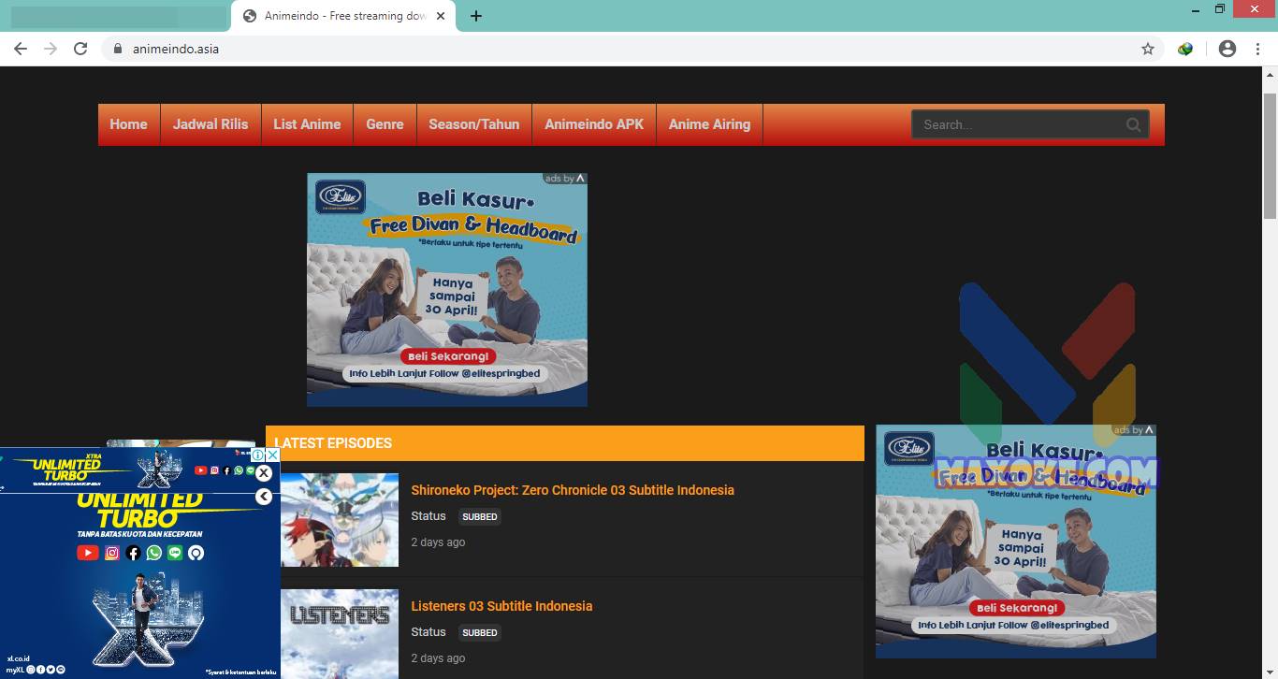Open the Chrome profile avatar

click(x=1227, y=49)
